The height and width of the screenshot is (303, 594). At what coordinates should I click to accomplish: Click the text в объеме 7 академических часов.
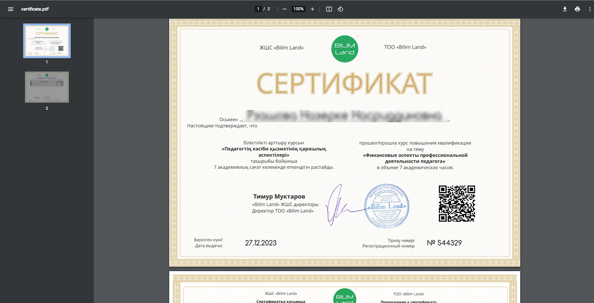[x=415, y=167]
